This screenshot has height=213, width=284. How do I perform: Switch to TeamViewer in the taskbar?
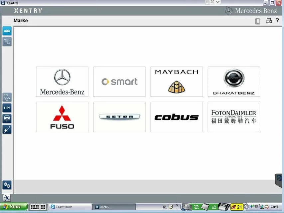[x=70, y=207]
